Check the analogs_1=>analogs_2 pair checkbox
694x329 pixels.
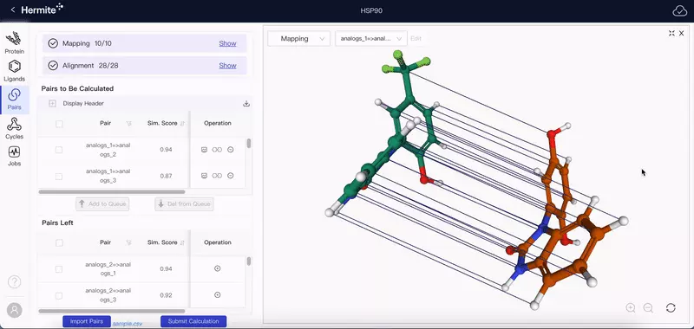[59, 150]
